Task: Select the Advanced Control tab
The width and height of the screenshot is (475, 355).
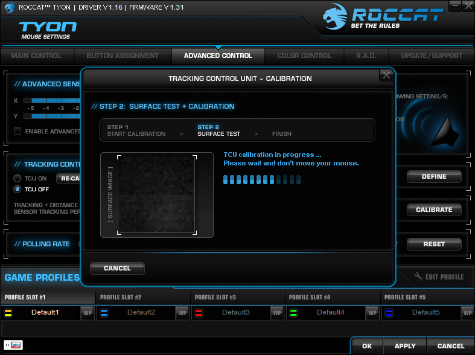Action: (218, 56)
